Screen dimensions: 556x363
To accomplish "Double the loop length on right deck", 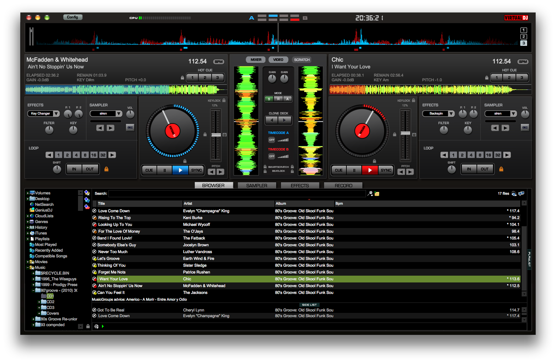I will (x=507, y=155).
